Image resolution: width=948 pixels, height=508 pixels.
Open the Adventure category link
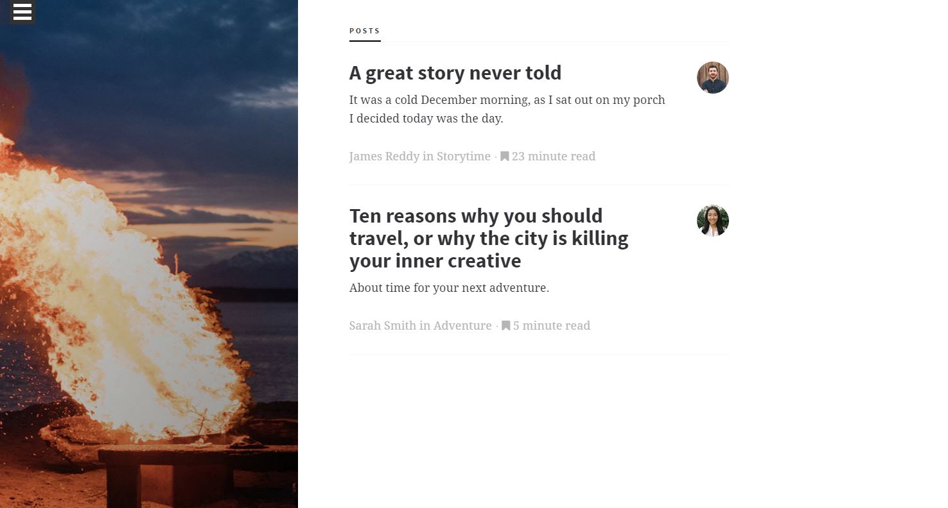click(462, 326)
